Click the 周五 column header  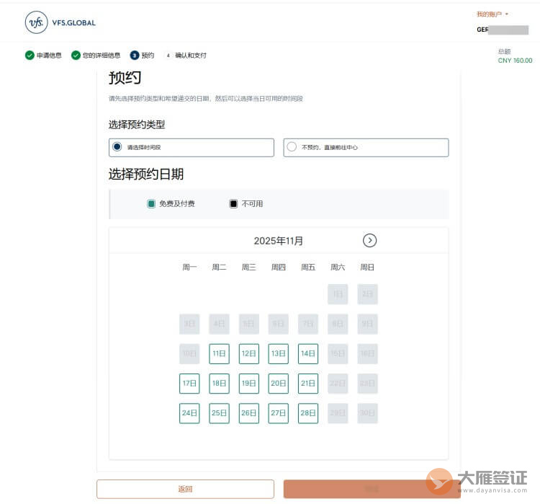tap(308, 267)
